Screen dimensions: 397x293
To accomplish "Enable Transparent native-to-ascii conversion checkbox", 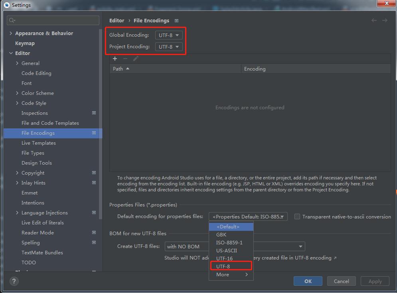I will pos(297,216).
